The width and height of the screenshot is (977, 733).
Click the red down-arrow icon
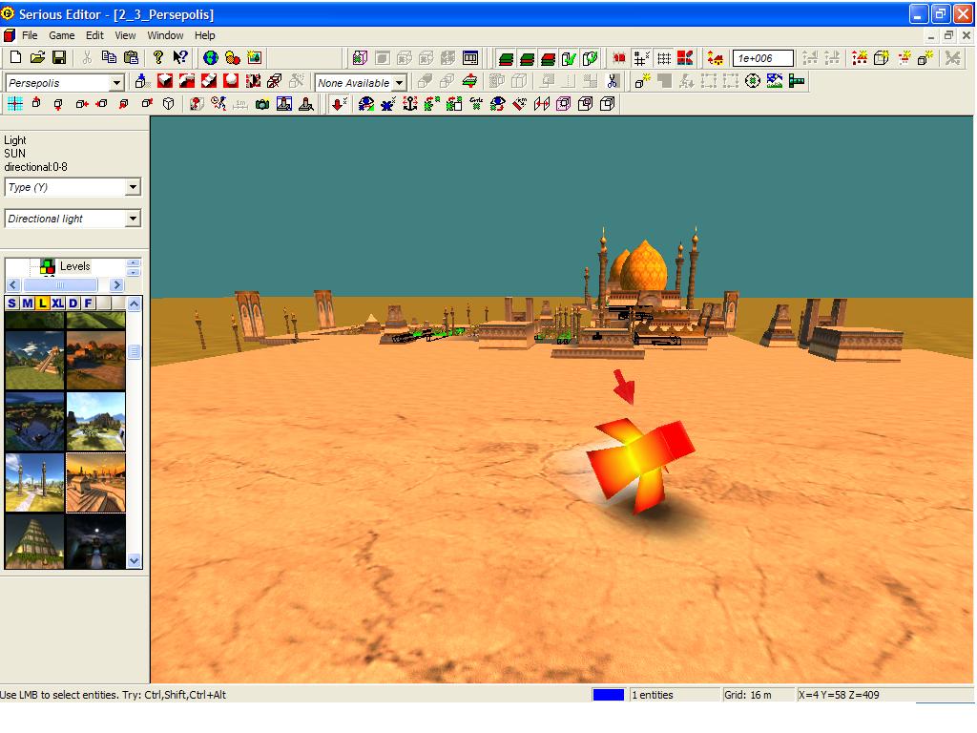tap(339, 104)
